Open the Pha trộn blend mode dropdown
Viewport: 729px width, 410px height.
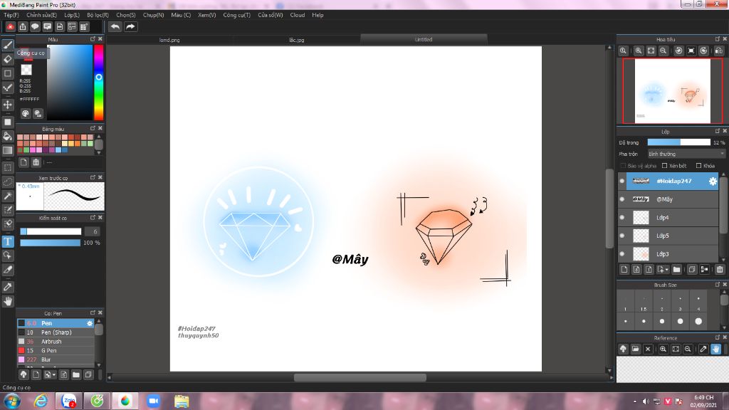coord(686,154)
